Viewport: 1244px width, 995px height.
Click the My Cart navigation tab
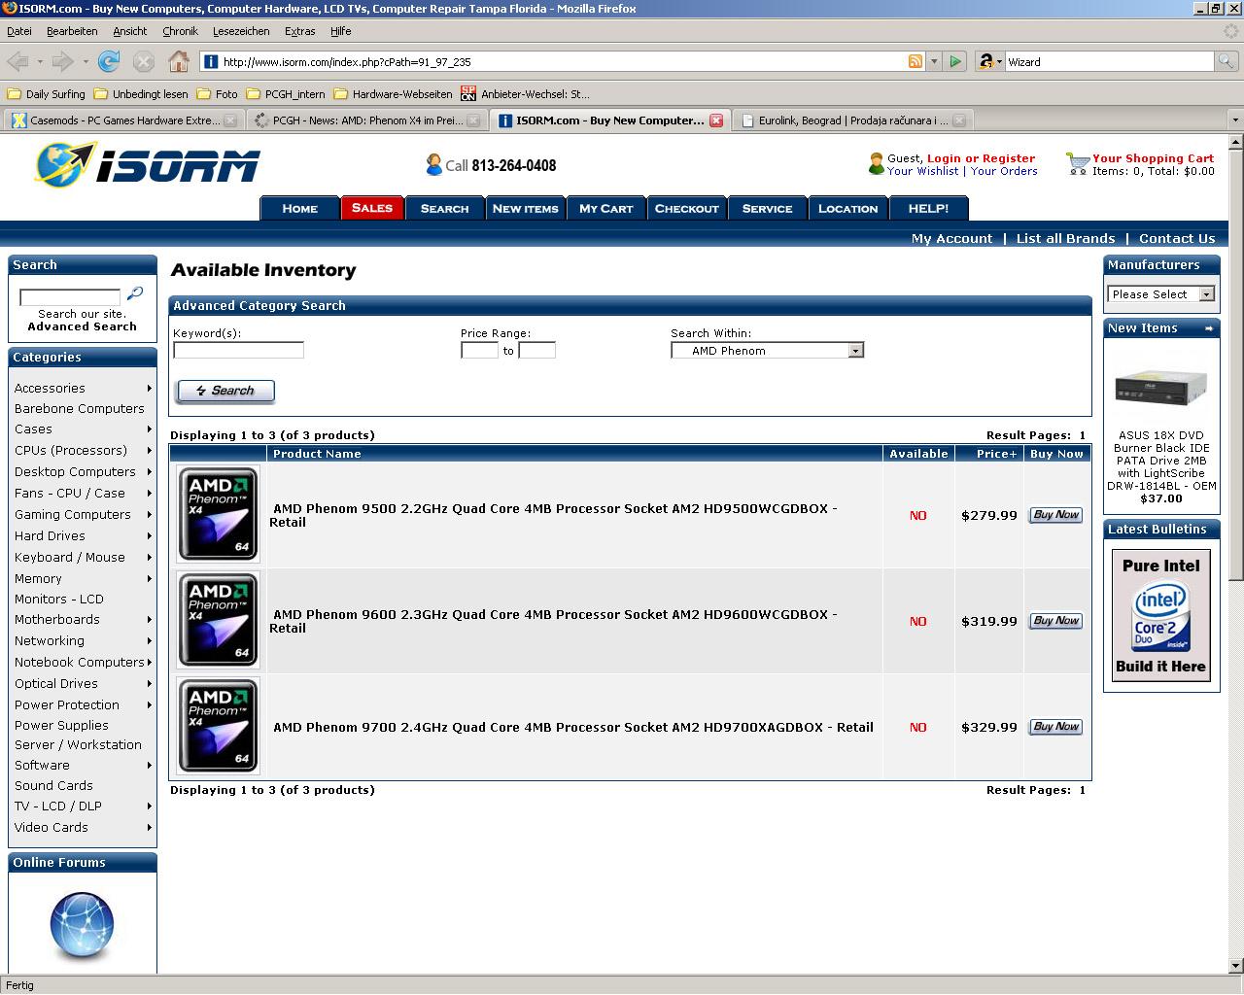pos(606,208)
